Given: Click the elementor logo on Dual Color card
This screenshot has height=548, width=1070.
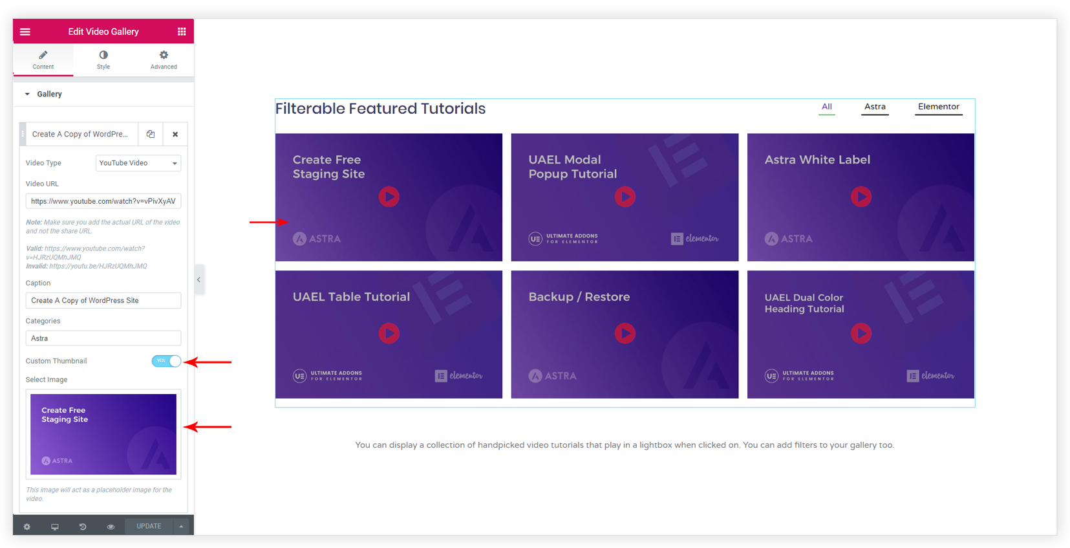Looking at the screenshot, I should pyautogui.click(x=931, y=376).
